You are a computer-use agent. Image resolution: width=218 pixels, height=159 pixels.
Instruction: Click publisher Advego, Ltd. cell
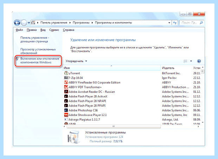click(170, 119)
